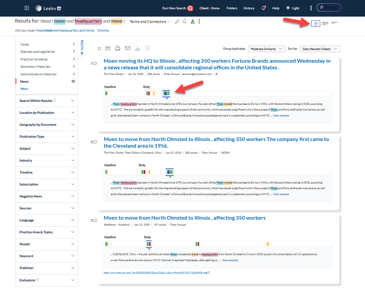Expand the Publication Type filter

coord(46,137)
